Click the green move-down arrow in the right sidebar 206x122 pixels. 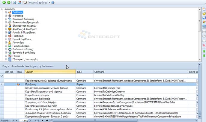(x=204, y=56)
